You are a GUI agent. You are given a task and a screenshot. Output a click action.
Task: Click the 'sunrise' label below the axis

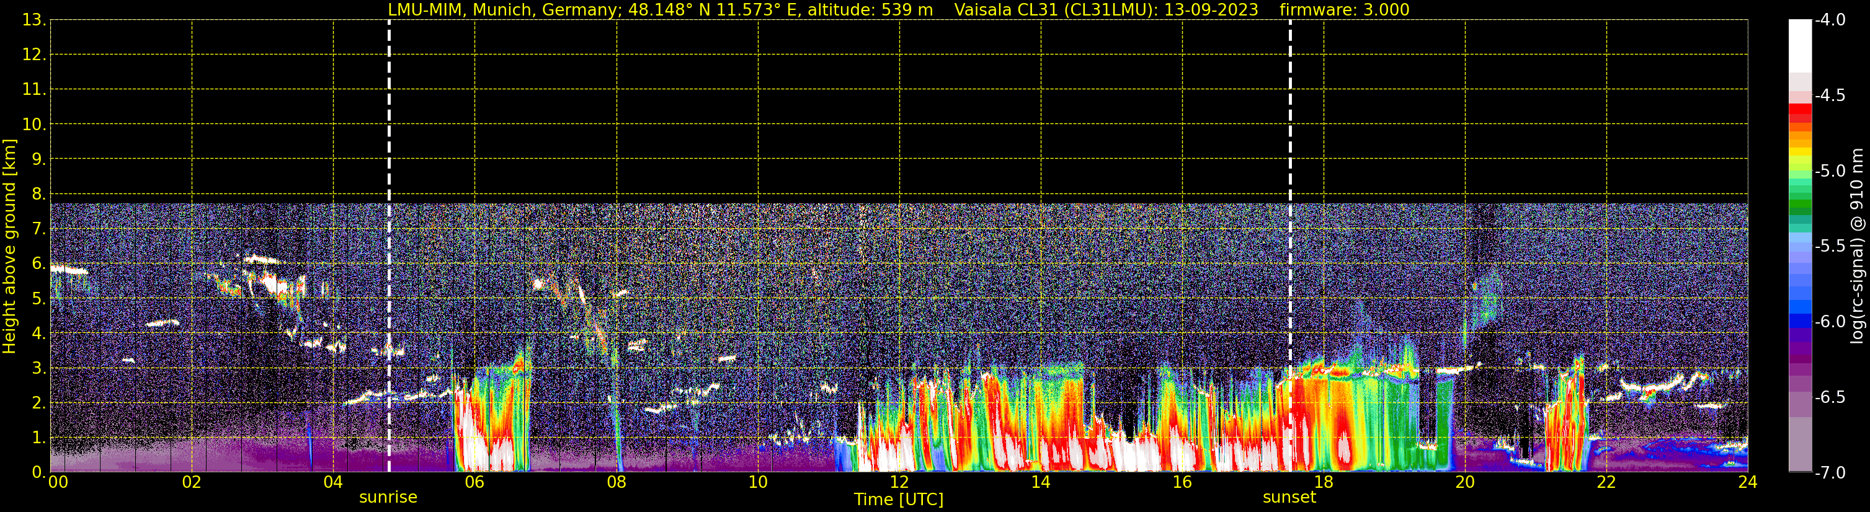click(388, 498)
